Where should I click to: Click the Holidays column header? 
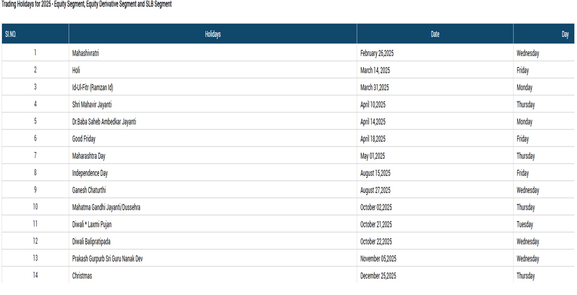tap(213, 34)
